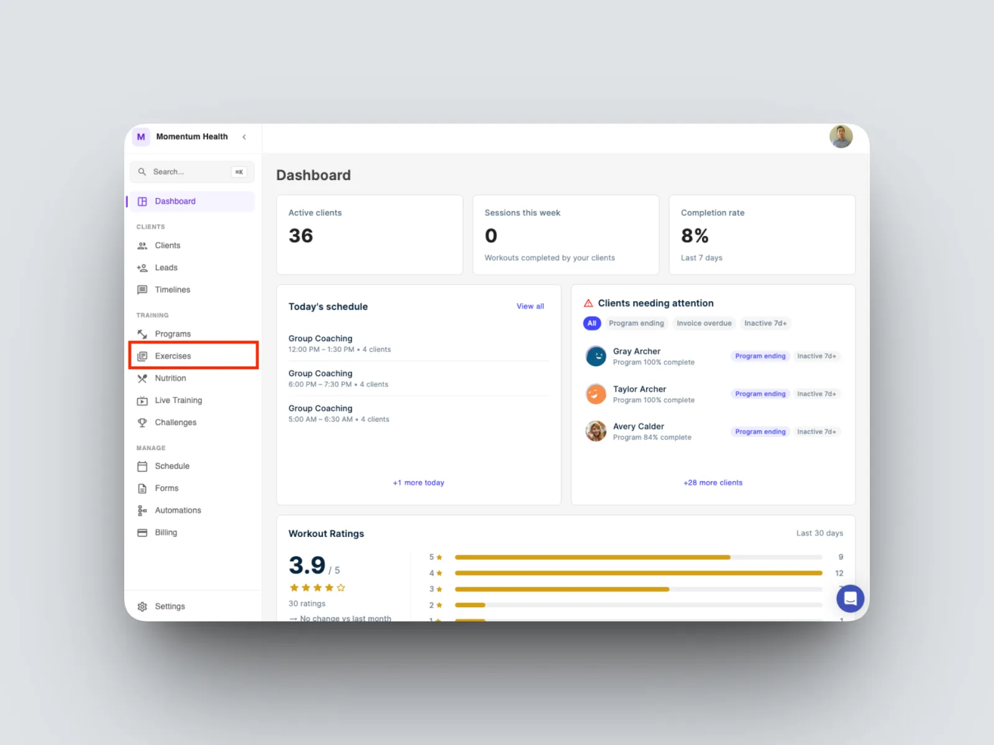Click the 4-star rating bar
The image size is (994, 745).
coord(639,573)
